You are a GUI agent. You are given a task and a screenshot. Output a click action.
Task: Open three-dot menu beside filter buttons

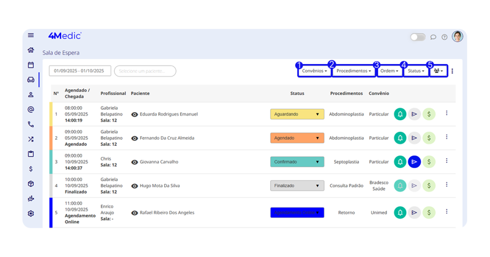point(453,71)
